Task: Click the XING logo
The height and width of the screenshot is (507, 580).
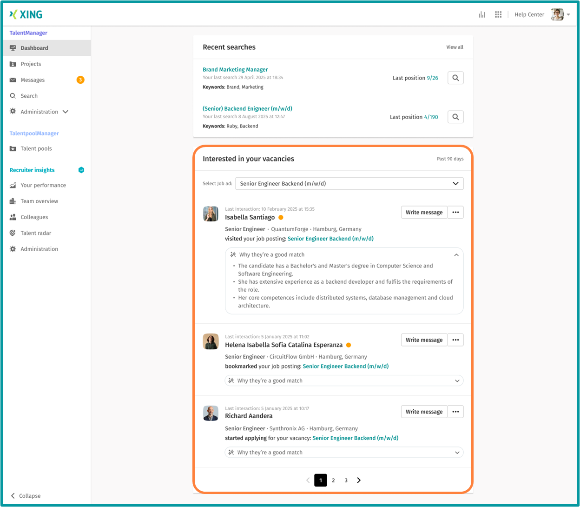Action: [x=26, y=14]
